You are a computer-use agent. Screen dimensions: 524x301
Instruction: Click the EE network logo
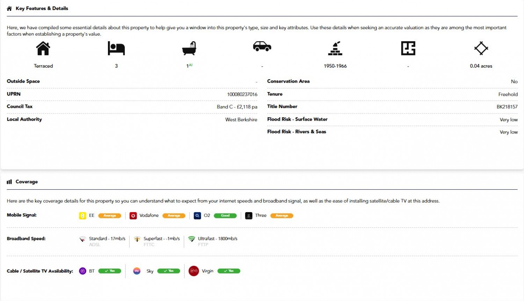(x=82, y=216)
